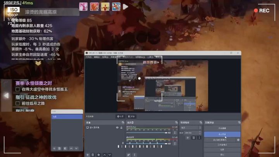Open options menu for lower audio track
The width and height of the screenshot is (279, 157).
(175, 143)
